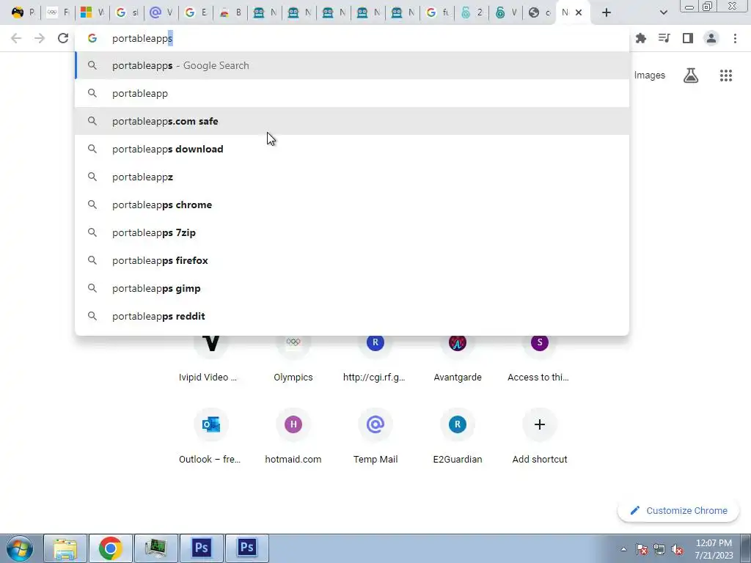Open the hotmaid.com shortcut
The image size is (751, 563).
(x=293, y=435)
